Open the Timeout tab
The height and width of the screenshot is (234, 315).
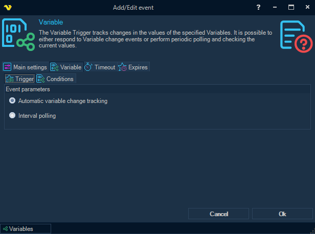pos(104,67)
